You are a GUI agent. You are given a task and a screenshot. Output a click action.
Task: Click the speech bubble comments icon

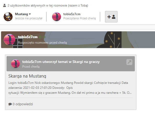pyautogui.click(x=10, y=104)
